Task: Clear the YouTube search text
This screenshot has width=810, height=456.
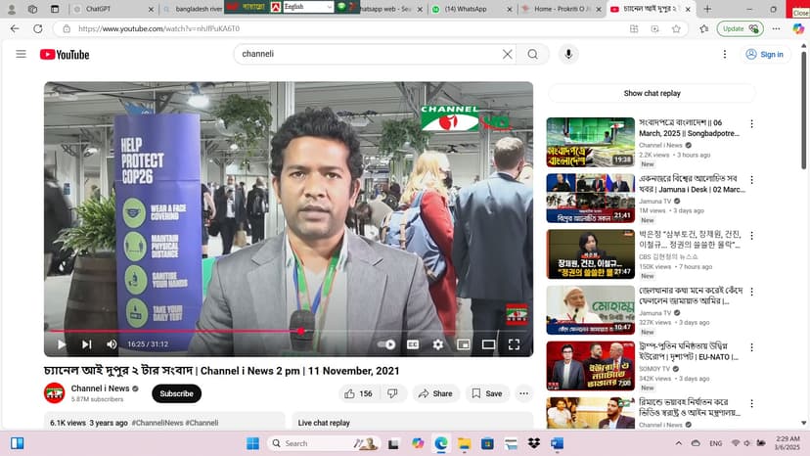Action: click(x=507, y=54)
